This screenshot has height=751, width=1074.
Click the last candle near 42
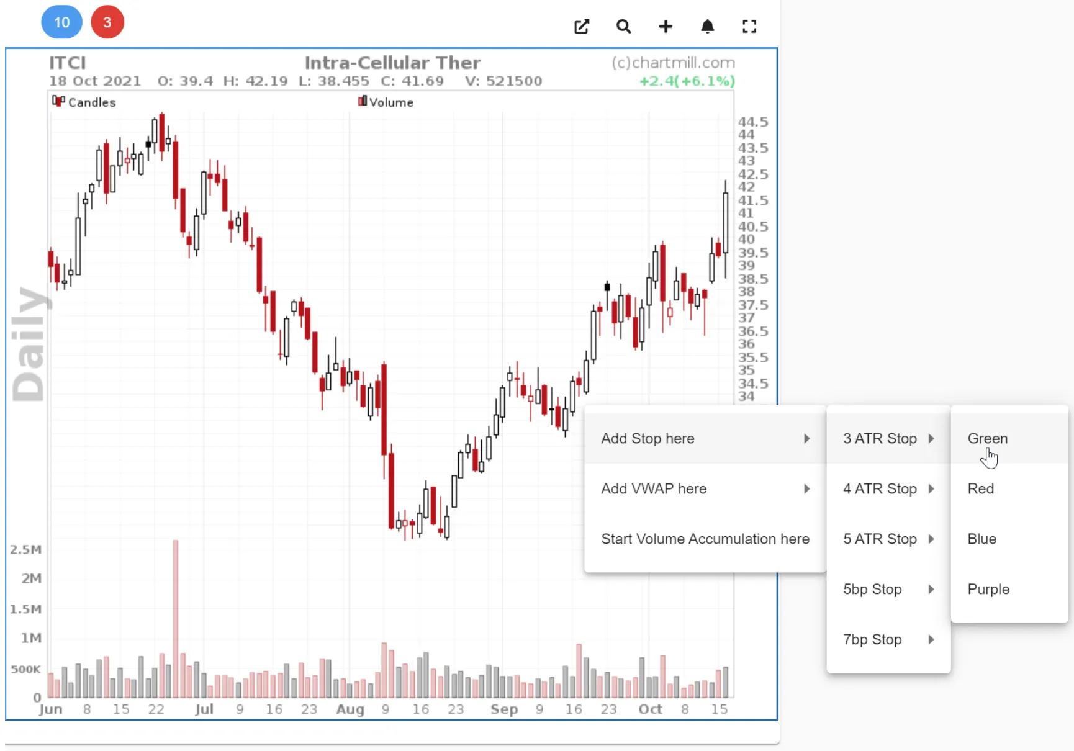click(725, 223)
